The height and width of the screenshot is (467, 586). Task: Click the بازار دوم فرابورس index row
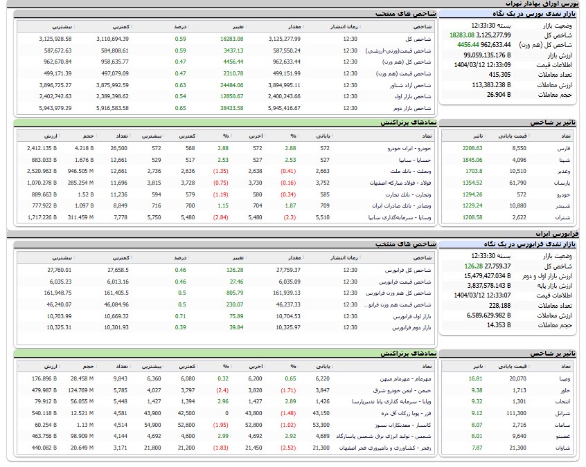point(411,328)
